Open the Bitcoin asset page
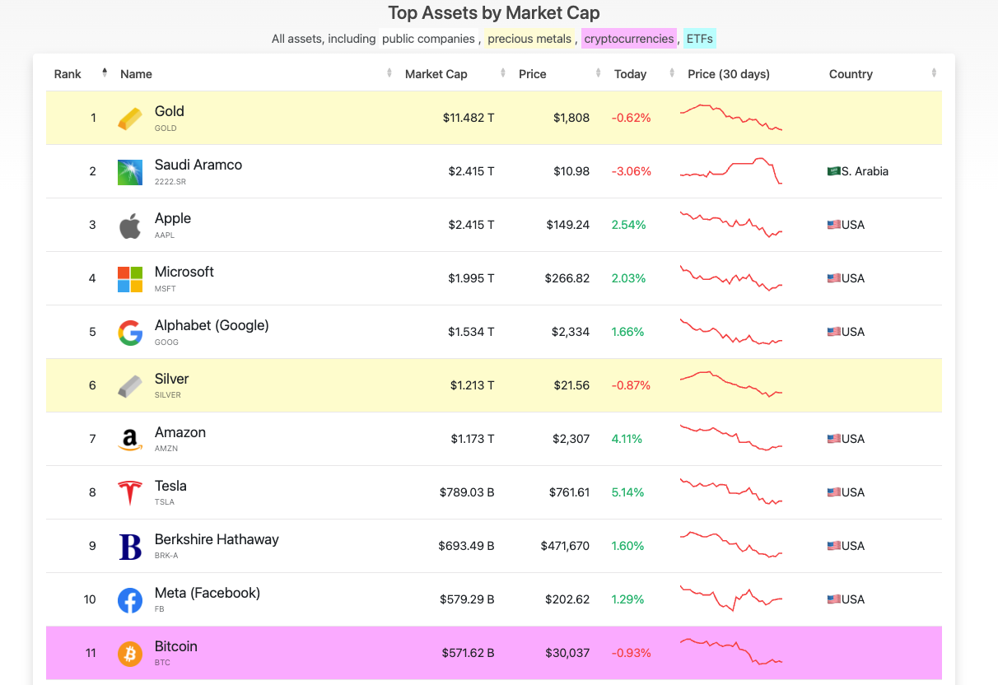Viewport: 998px width, 685px height. pos(176,646)
